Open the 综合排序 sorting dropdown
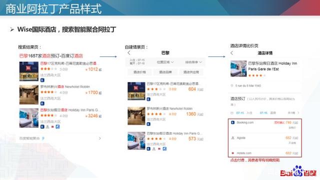 [193, 62]
